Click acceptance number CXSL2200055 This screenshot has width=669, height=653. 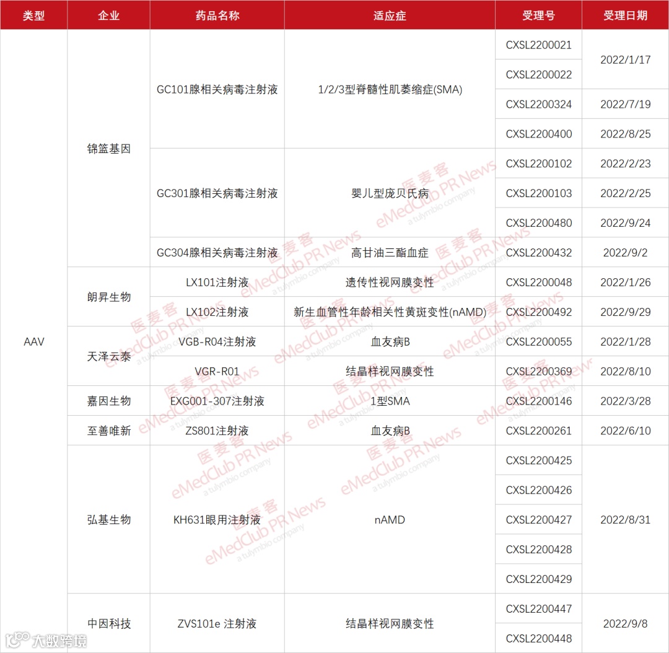coord(538,341)
